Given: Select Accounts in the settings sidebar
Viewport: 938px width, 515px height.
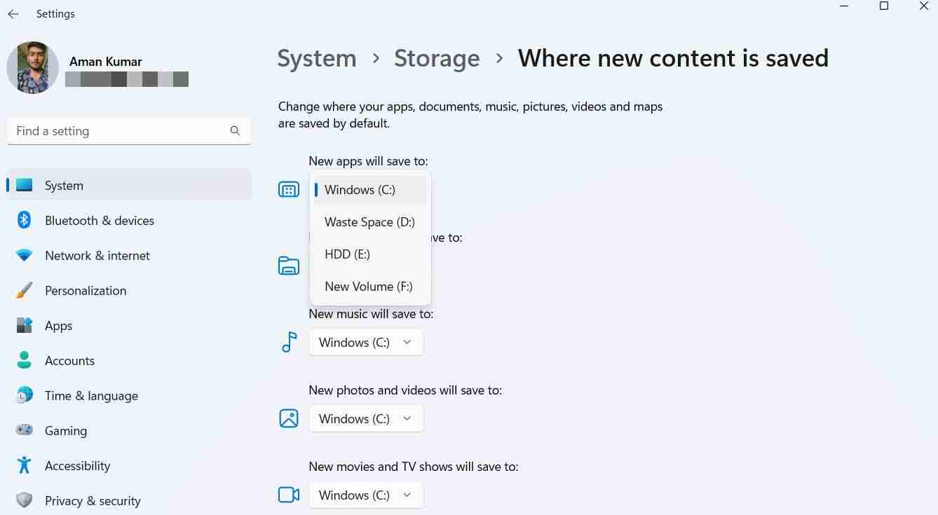Looking at the screenshot, I should [69, 360].
